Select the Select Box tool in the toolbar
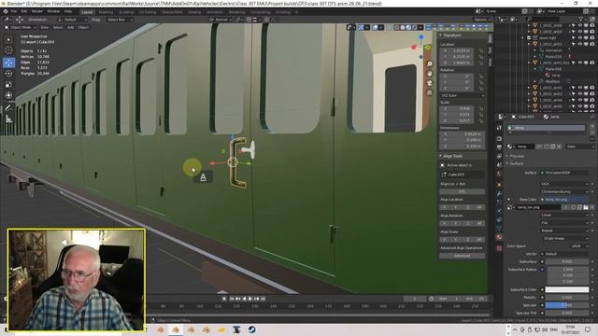The width and height of the screenshot is (598, 336). [8, 39]
